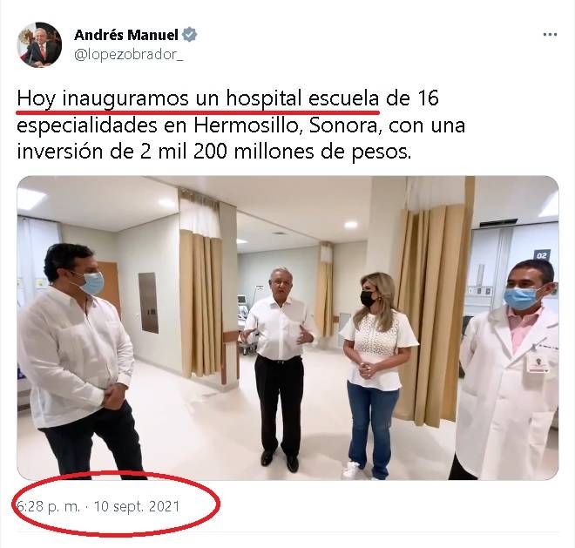Image resolution: width=575 pixels, height=548 pixels.
Task: Open the hospital room media thumbnail
Action: (287, 328)
